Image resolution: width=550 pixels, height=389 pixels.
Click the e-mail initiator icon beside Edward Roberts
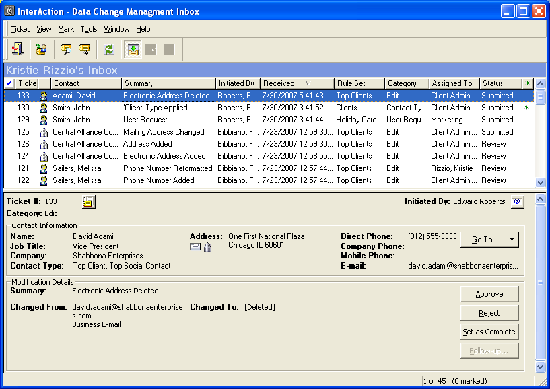[518, 202]
